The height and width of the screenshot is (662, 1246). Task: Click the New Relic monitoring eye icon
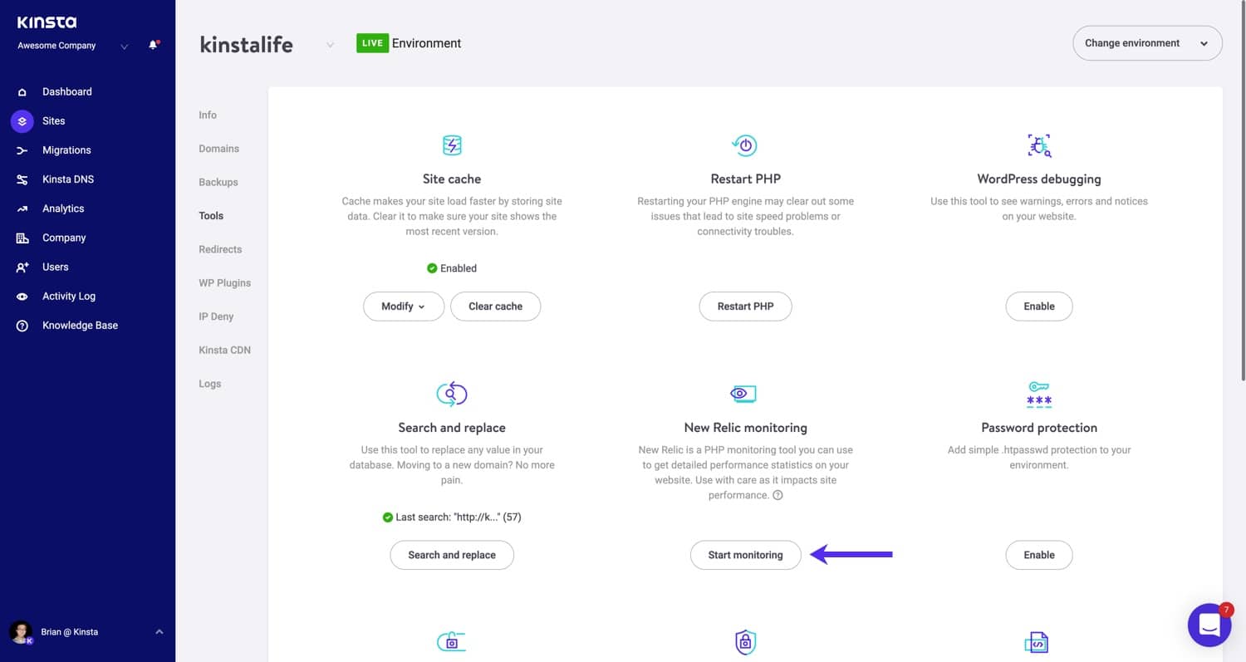coord(744,394)
